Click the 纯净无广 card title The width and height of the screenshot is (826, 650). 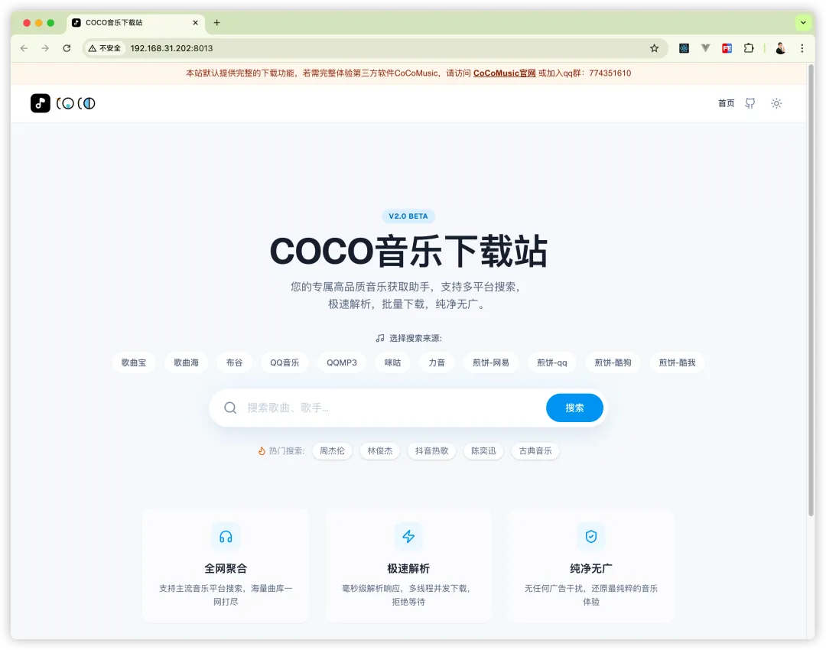(x=591, y=568)
